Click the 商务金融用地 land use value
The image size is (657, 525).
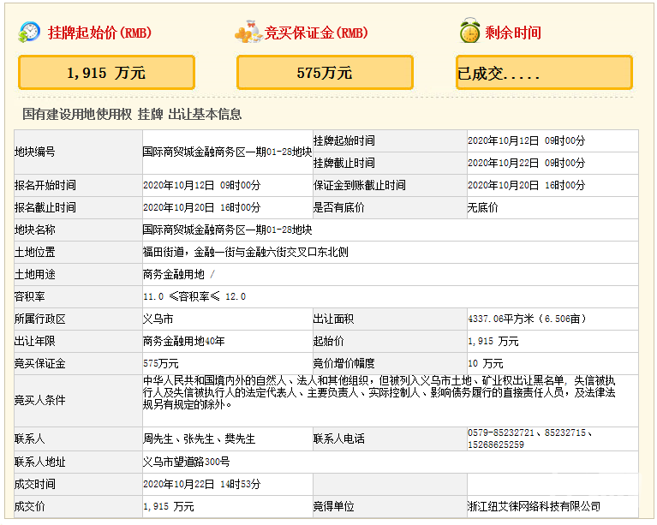click(x=175, y=274)
